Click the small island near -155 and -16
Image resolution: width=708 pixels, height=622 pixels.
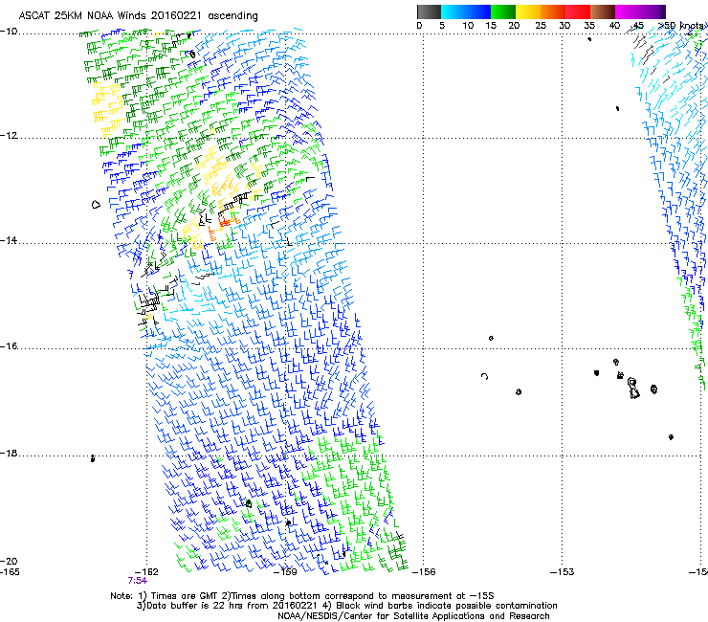(x=491, y=338)
